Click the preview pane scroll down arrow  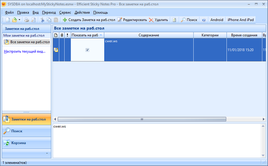[263, 156]
